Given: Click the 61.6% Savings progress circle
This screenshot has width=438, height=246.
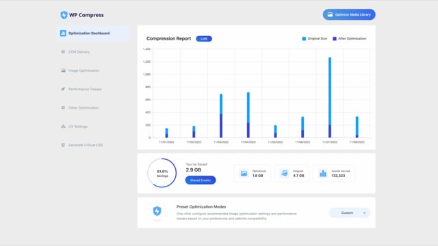Looking at the screenshot, I should point(162,173).
